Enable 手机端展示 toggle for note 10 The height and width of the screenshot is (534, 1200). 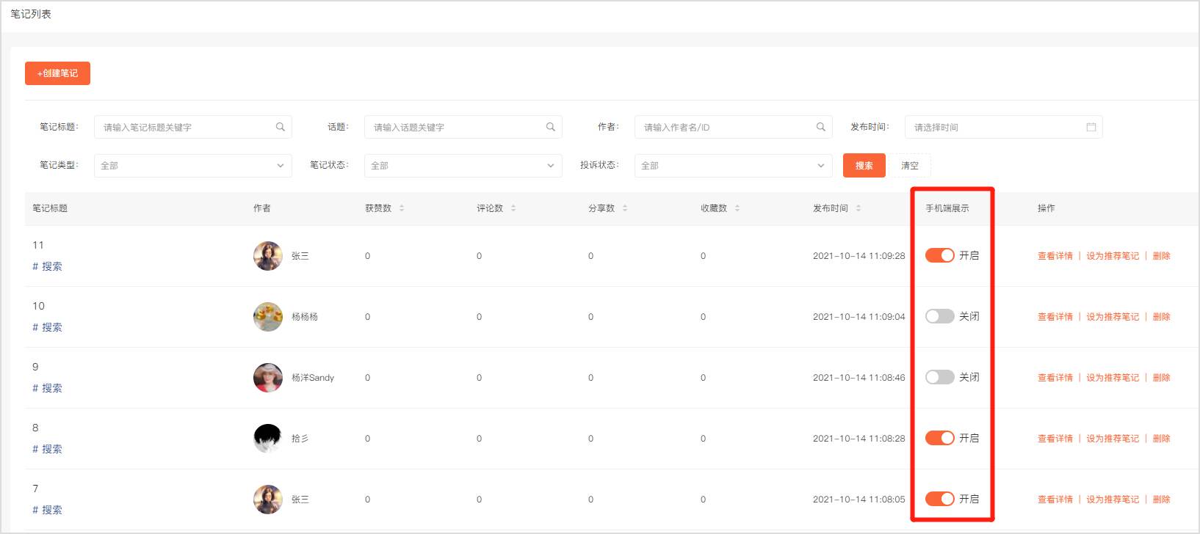pyautogui.click(x=939, y=316)
